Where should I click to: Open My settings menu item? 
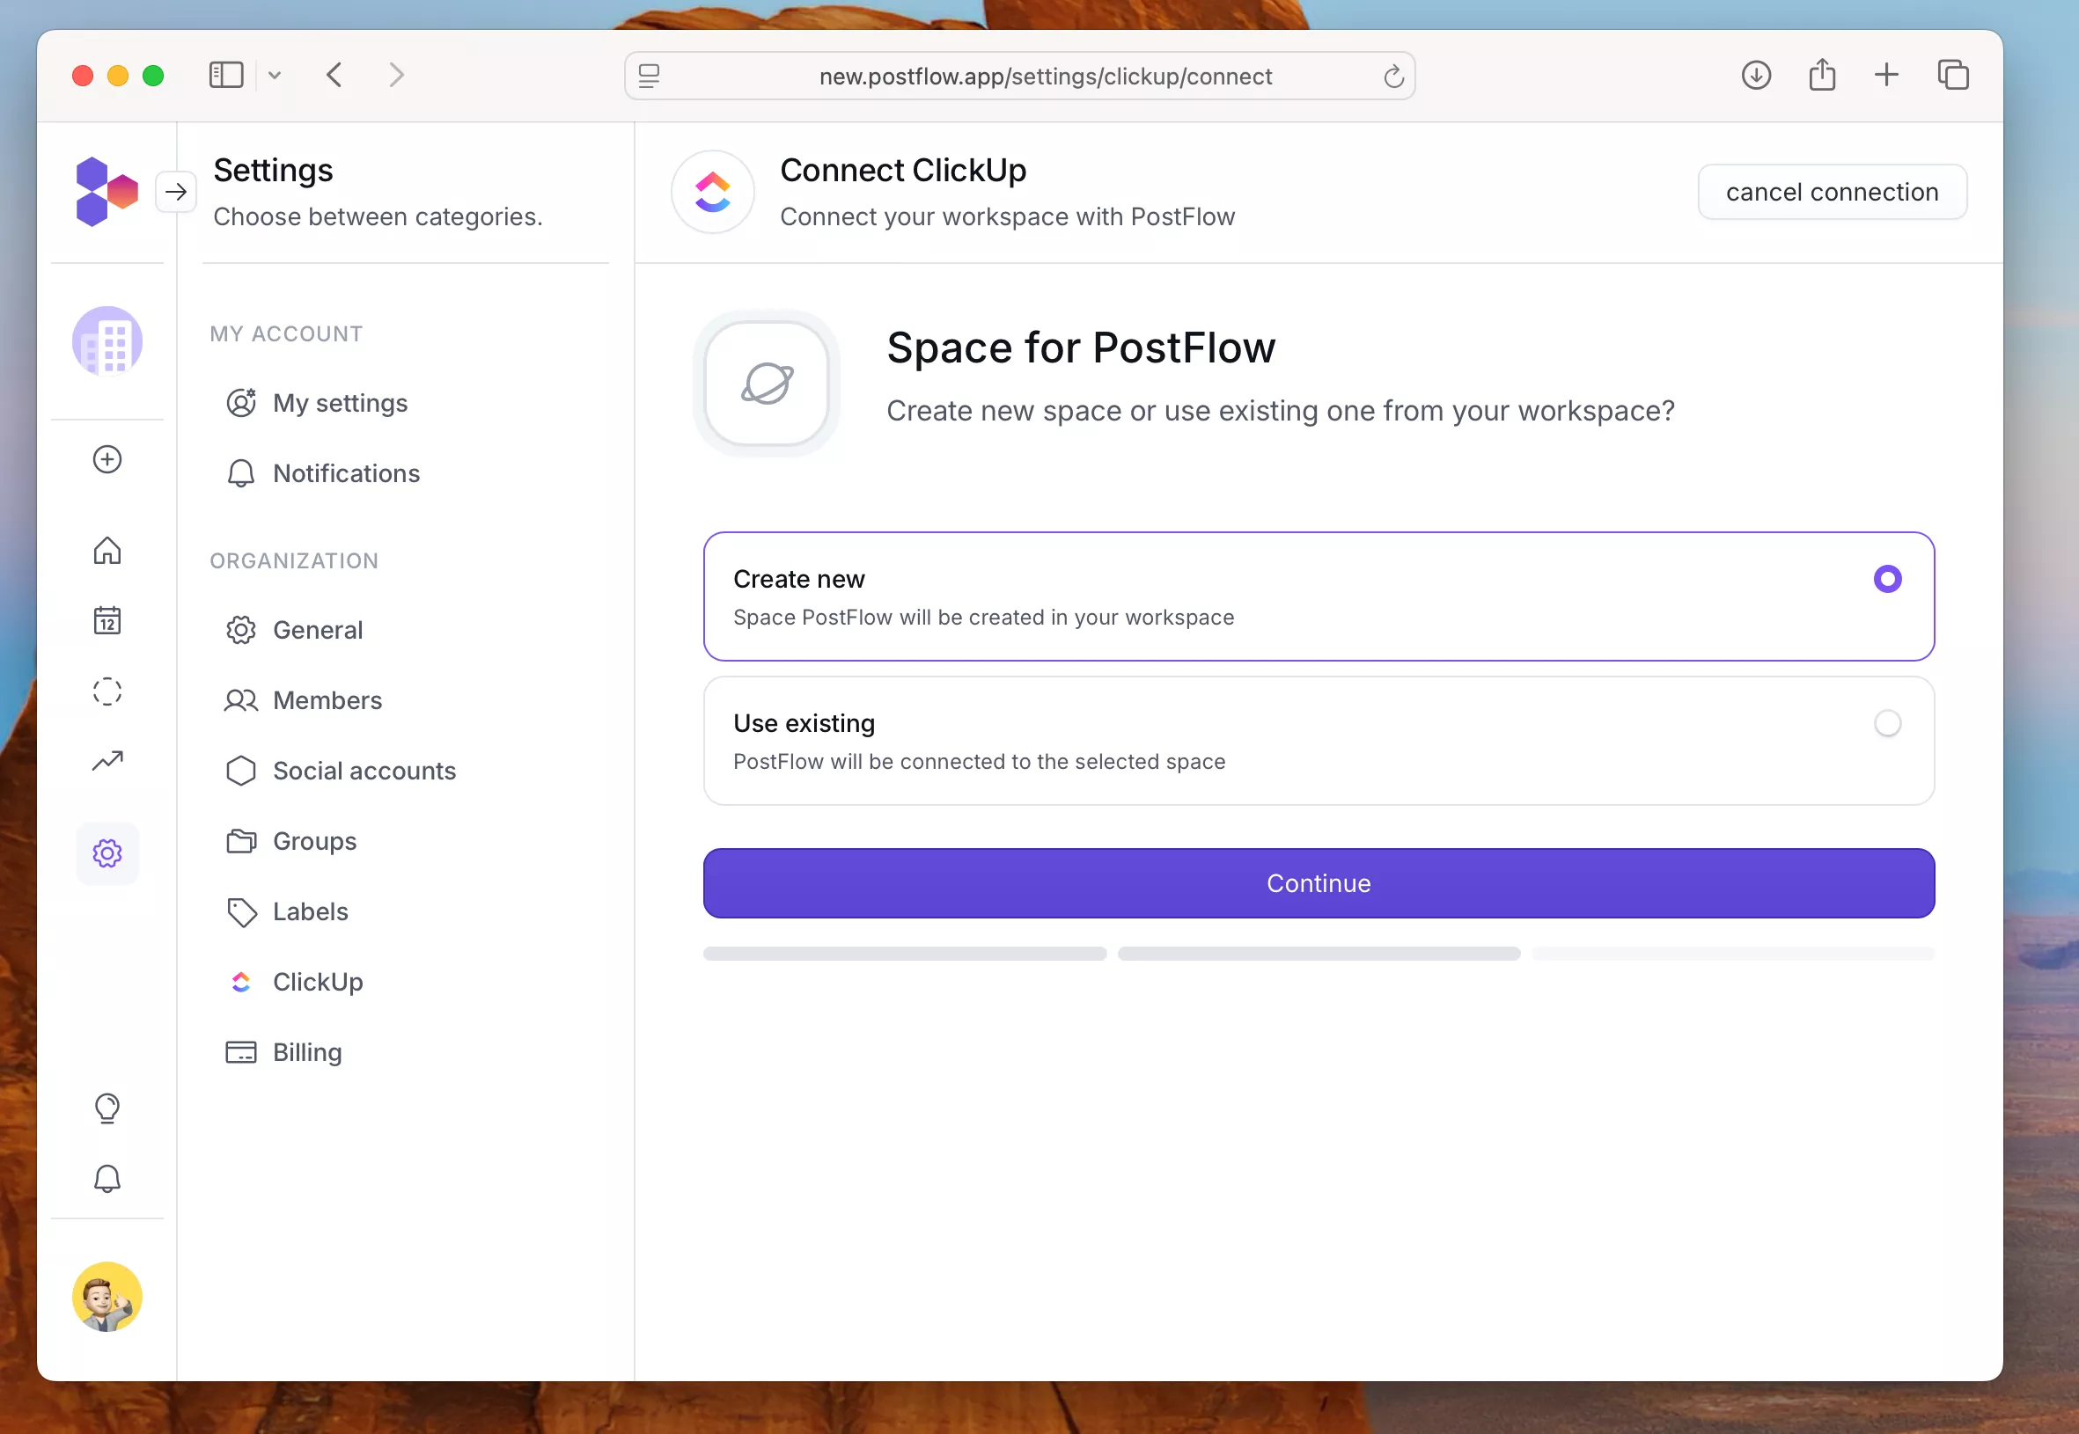[316, 403]
